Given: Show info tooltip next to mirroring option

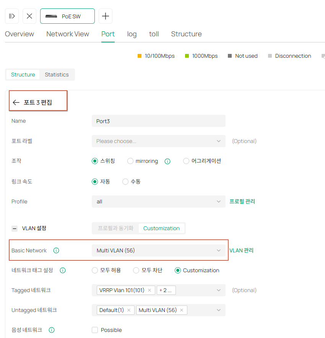Looking at the screenshot, I should pos(167,161).
